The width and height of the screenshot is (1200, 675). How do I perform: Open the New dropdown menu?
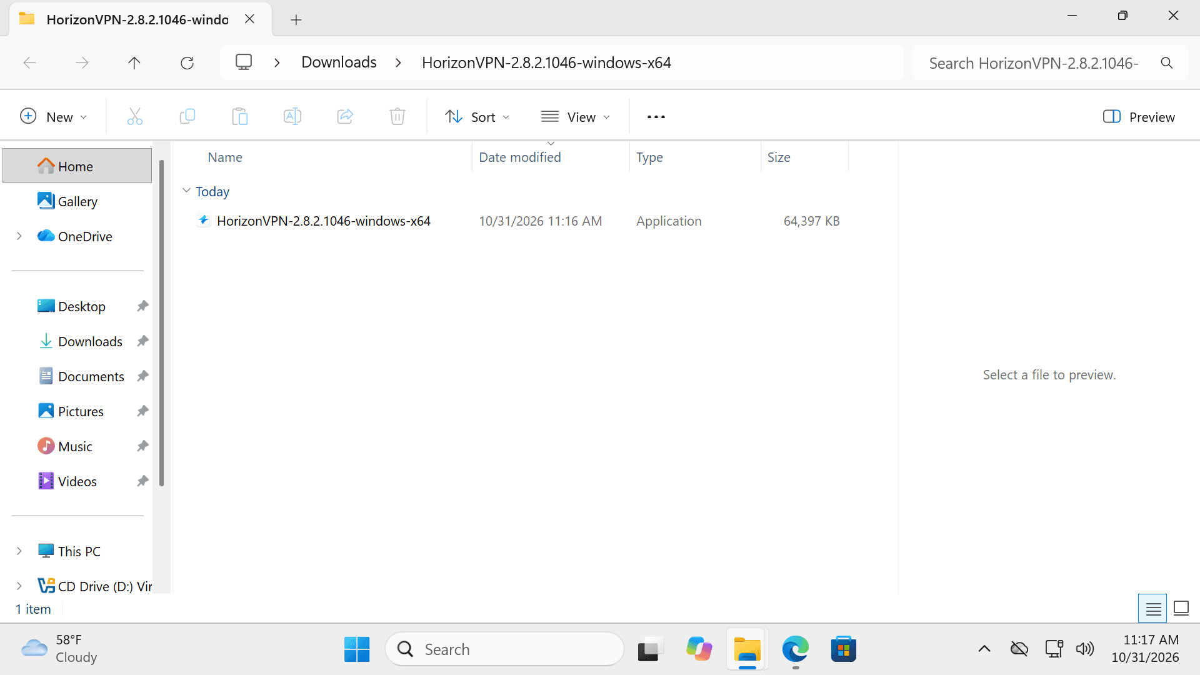(54, 117)
